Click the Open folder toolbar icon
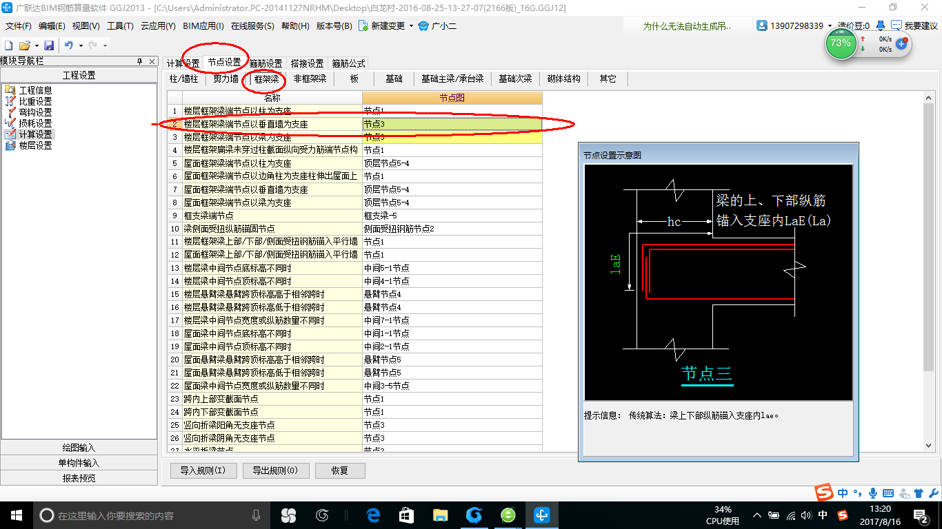 coord(25,45)
